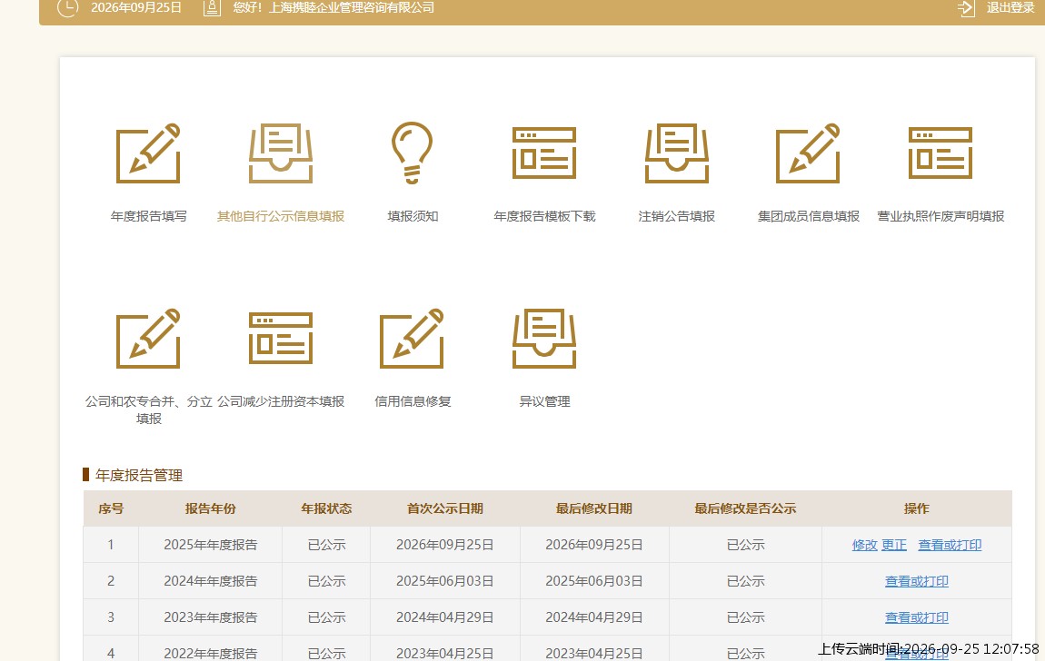Click the 年度报告模板下载 label

[544, 216]
